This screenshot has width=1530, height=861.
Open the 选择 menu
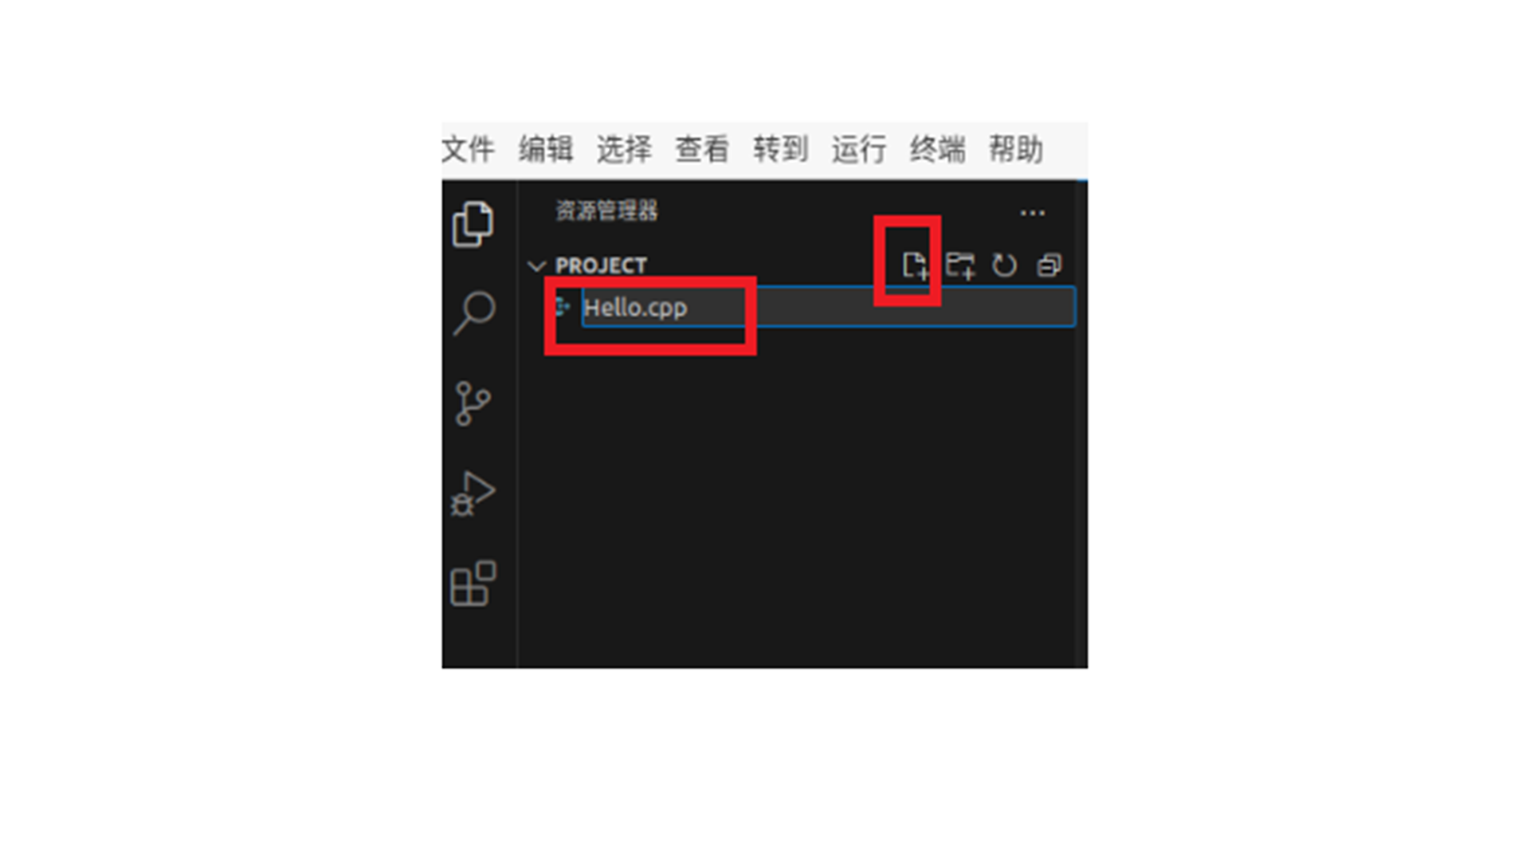(x=624, y=149)
